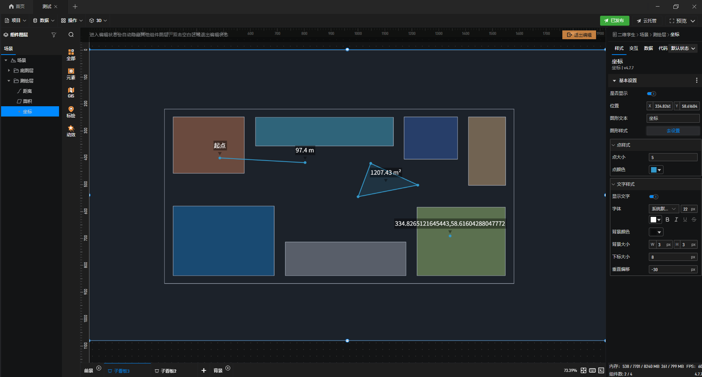Switch to the 子看板3 tab

[119, 371]
